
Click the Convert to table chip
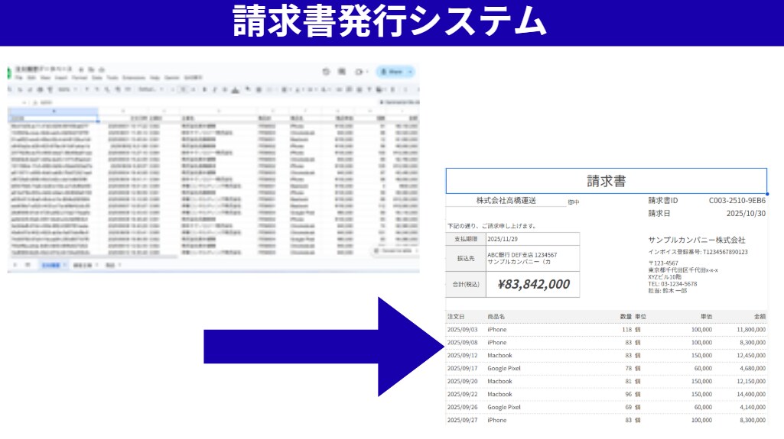point(396,251)
